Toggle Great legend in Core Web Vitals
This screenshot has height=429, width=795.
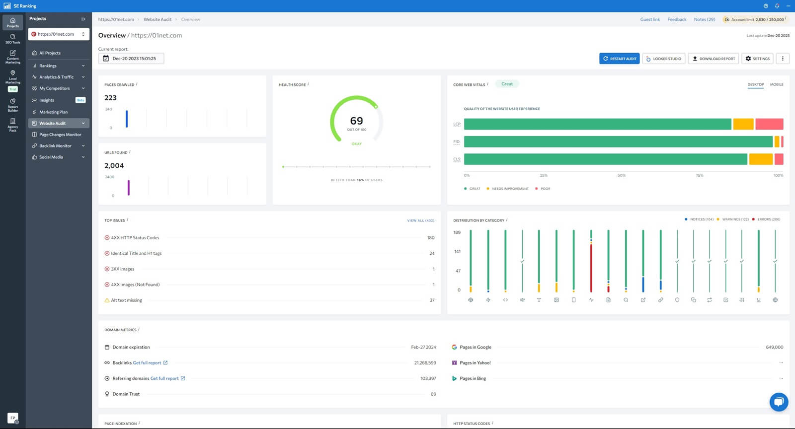(472, 189)
